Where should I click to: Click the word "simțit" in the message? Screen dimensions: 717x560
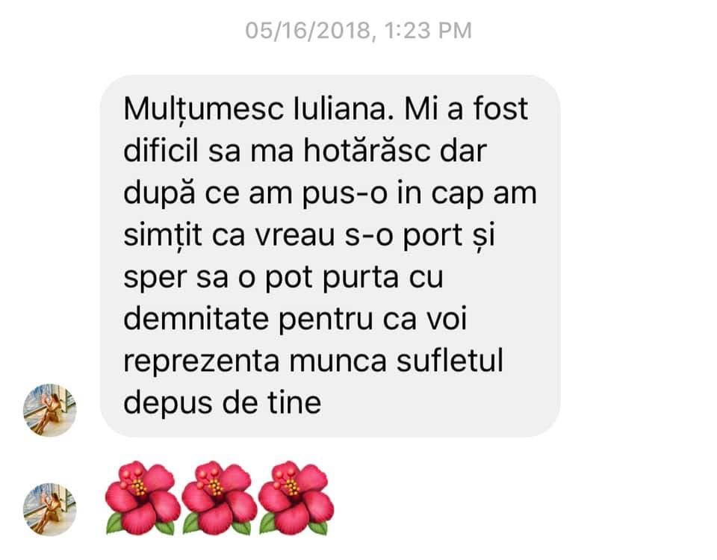(163, 235)
